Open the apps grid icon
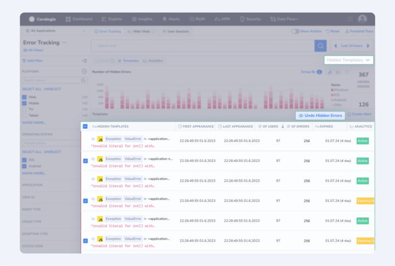This screenshot has height=266, width=395. [350, 19]
